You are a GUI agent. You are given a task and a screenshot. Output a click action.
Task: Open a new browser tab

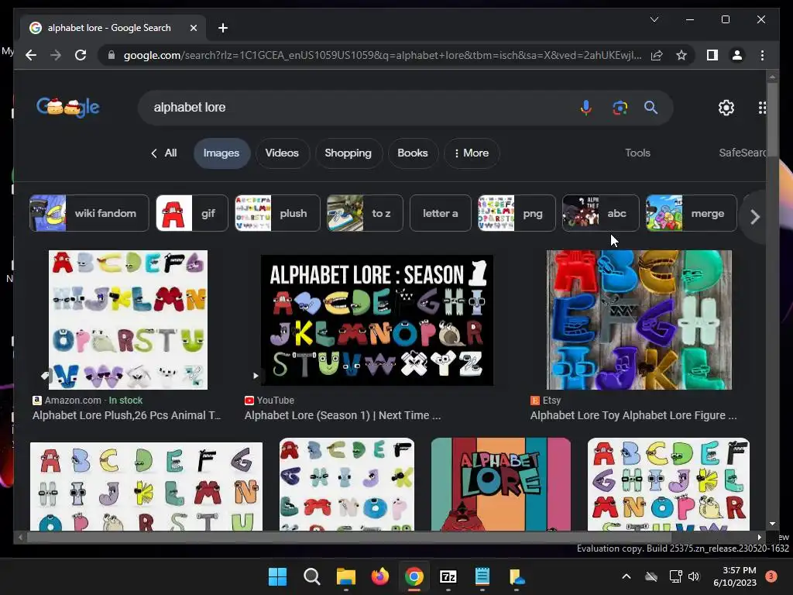(x=222, y=28)
